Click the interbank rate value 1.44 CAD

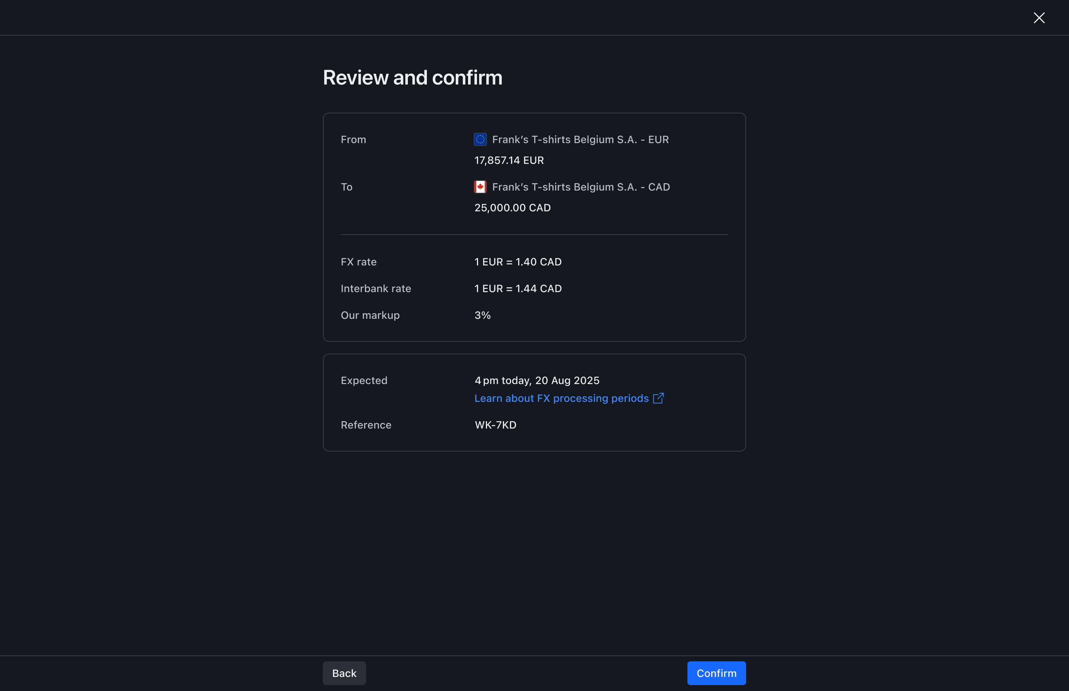click(x=518, y=288)
